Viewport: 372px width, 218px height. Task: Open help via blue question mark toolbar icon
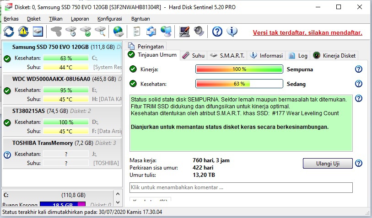(217, 32)
